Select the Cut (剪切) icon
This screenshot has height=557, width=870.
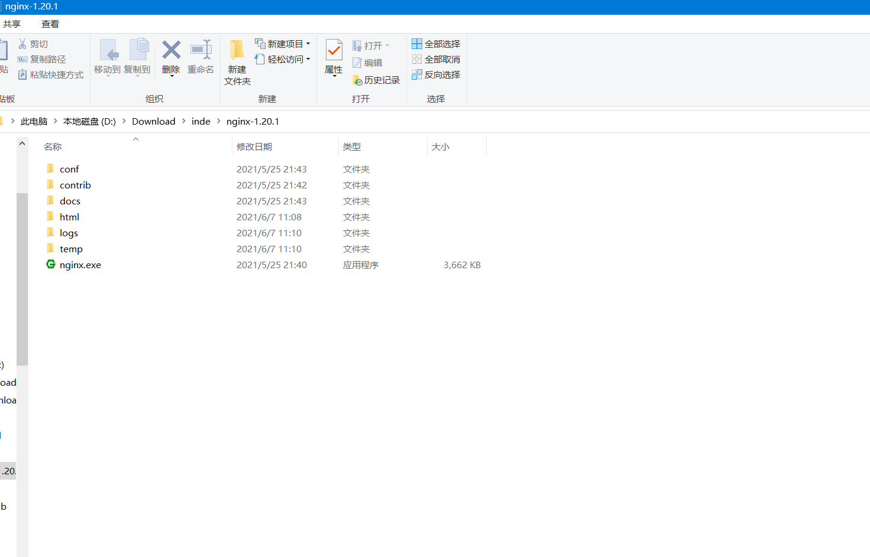click(x=35, y=44)
